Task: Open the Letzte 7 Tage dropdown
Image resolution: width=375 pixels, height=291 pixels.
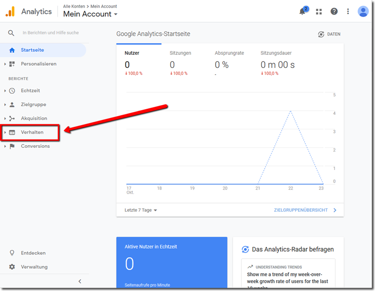Action: (x=141, y=210)
